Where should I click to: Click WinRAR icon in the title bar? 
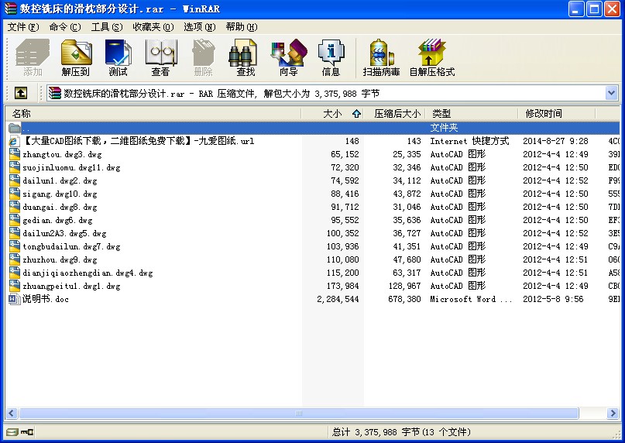(x=10, y=9)
